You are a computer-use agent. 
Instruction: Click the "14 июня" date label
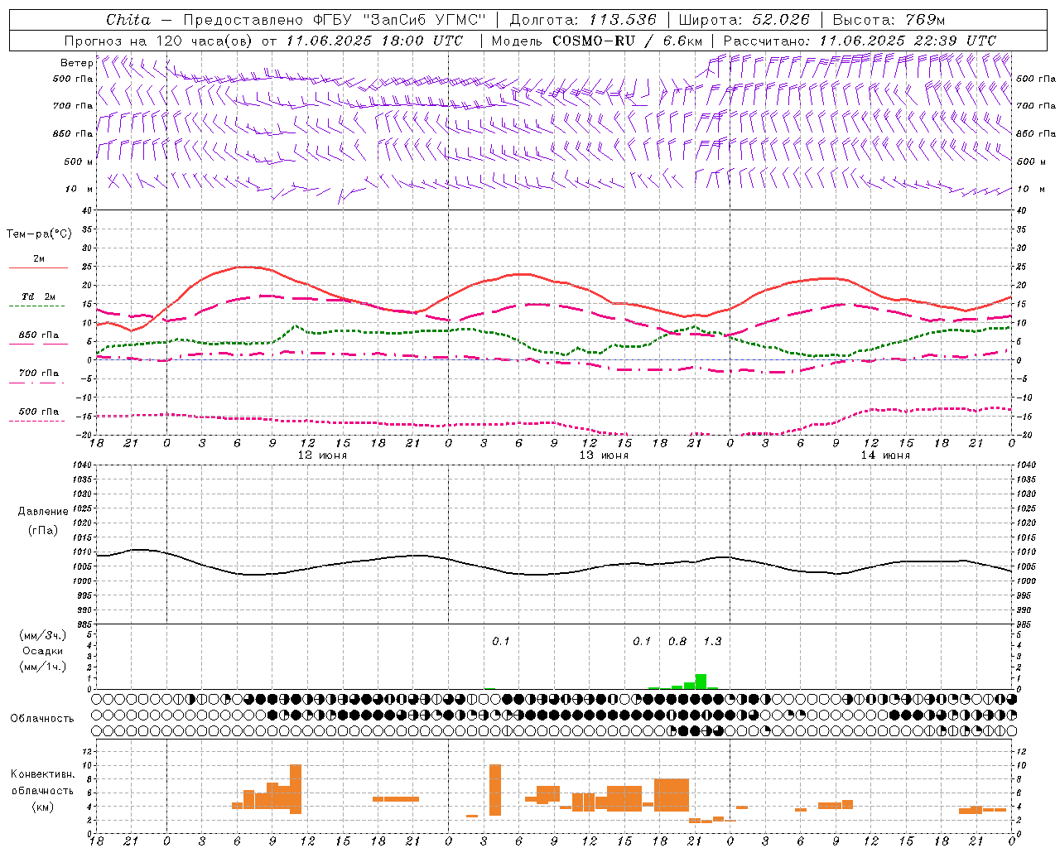pyautogui.click(x=885, y=455)
